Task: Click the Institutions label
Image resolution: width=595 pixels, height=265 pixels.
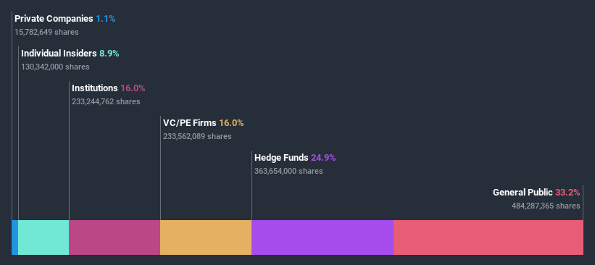Action: coord(95,88)
